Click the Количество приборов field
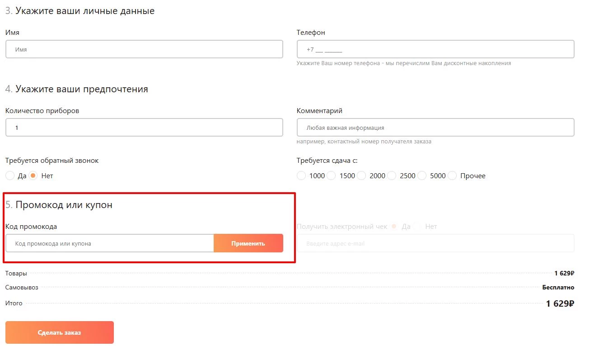Screen dimensions: 594x346 pos(144,128)
